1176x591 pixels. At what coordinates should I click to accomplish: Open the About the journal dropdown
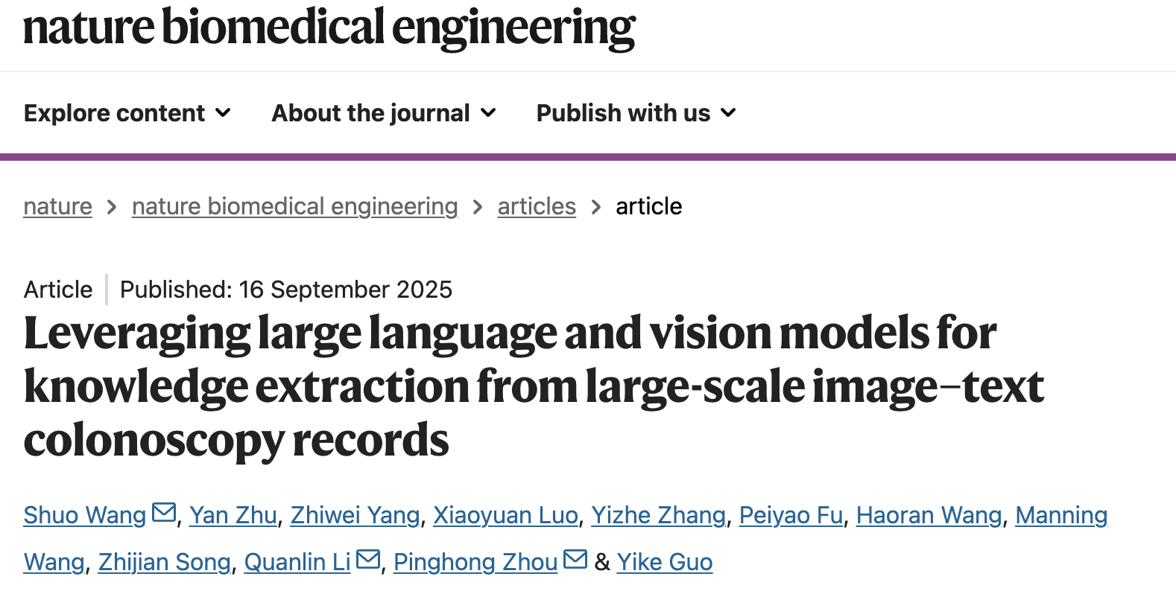pos(384,113)
